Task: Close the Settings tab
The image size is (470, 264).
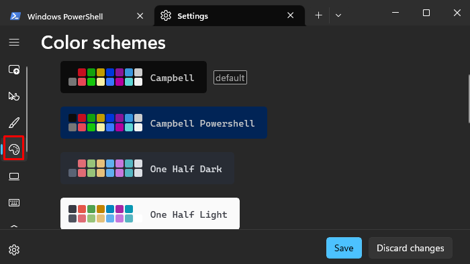Action: tap(291, 15)
